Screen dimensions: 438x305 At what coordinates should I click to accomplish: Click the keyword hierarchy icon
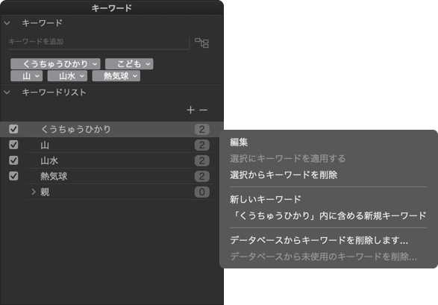[x=201, y=43]
